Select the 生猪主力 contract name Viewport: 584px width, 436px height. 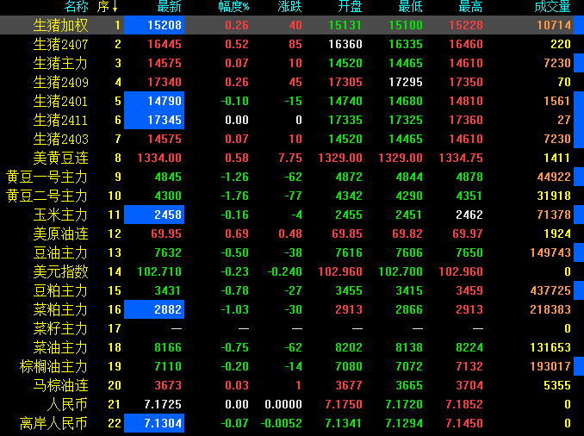(x=60, y=64)
